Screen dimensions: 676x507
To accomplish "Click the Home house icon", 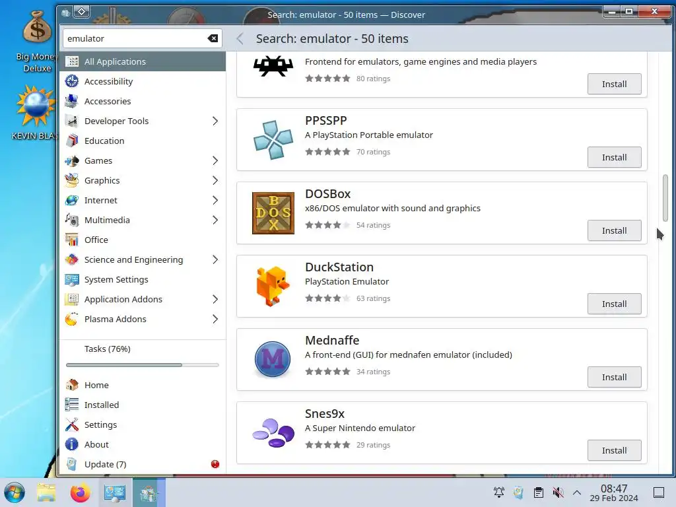I will coord(71,385).
